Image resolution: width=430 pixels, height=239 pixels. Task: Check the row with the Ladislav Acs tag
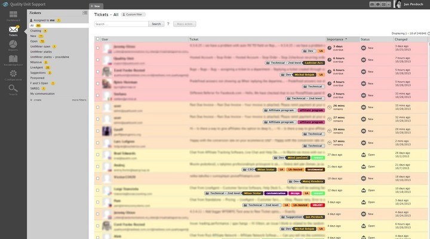[97, 60]
